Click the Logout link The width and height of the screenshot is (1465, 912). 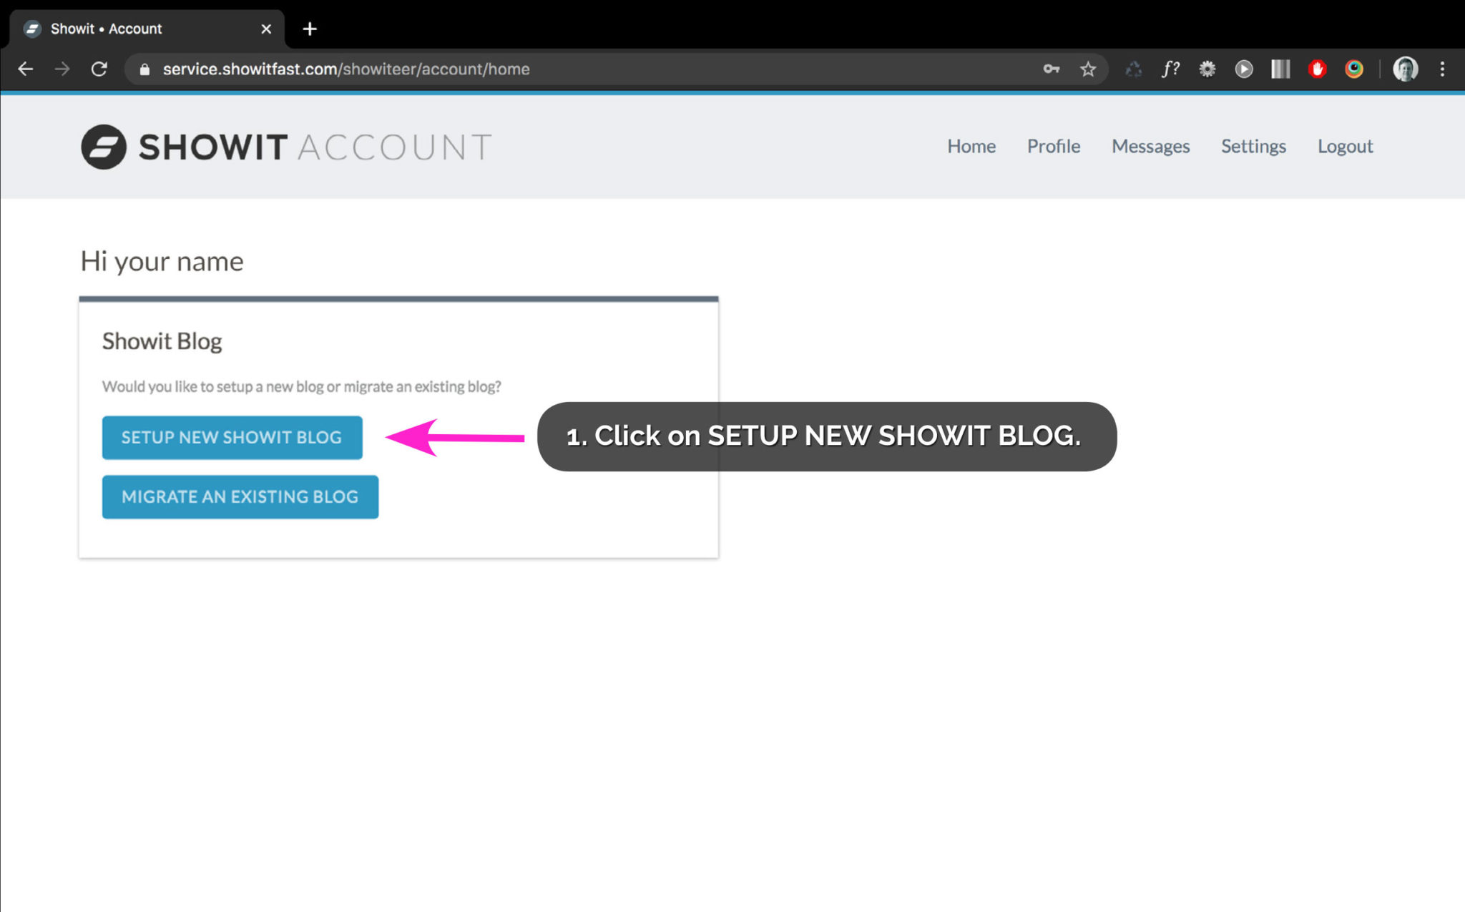tap(1345, 146)
